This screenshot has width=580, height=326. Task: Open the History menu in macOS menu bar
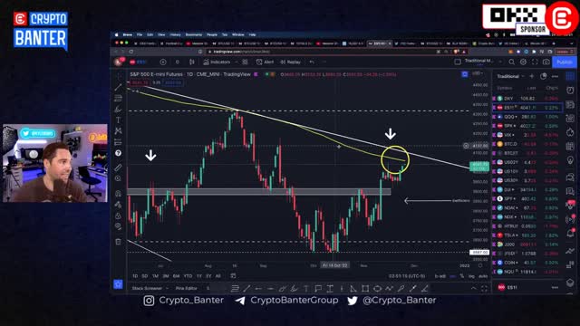(175, 34)
